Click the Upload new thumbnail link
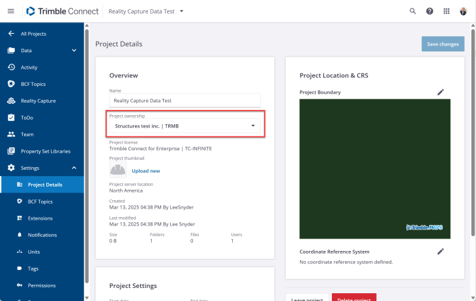This screenshot has width=476, height=301. [x=145, y=171]
